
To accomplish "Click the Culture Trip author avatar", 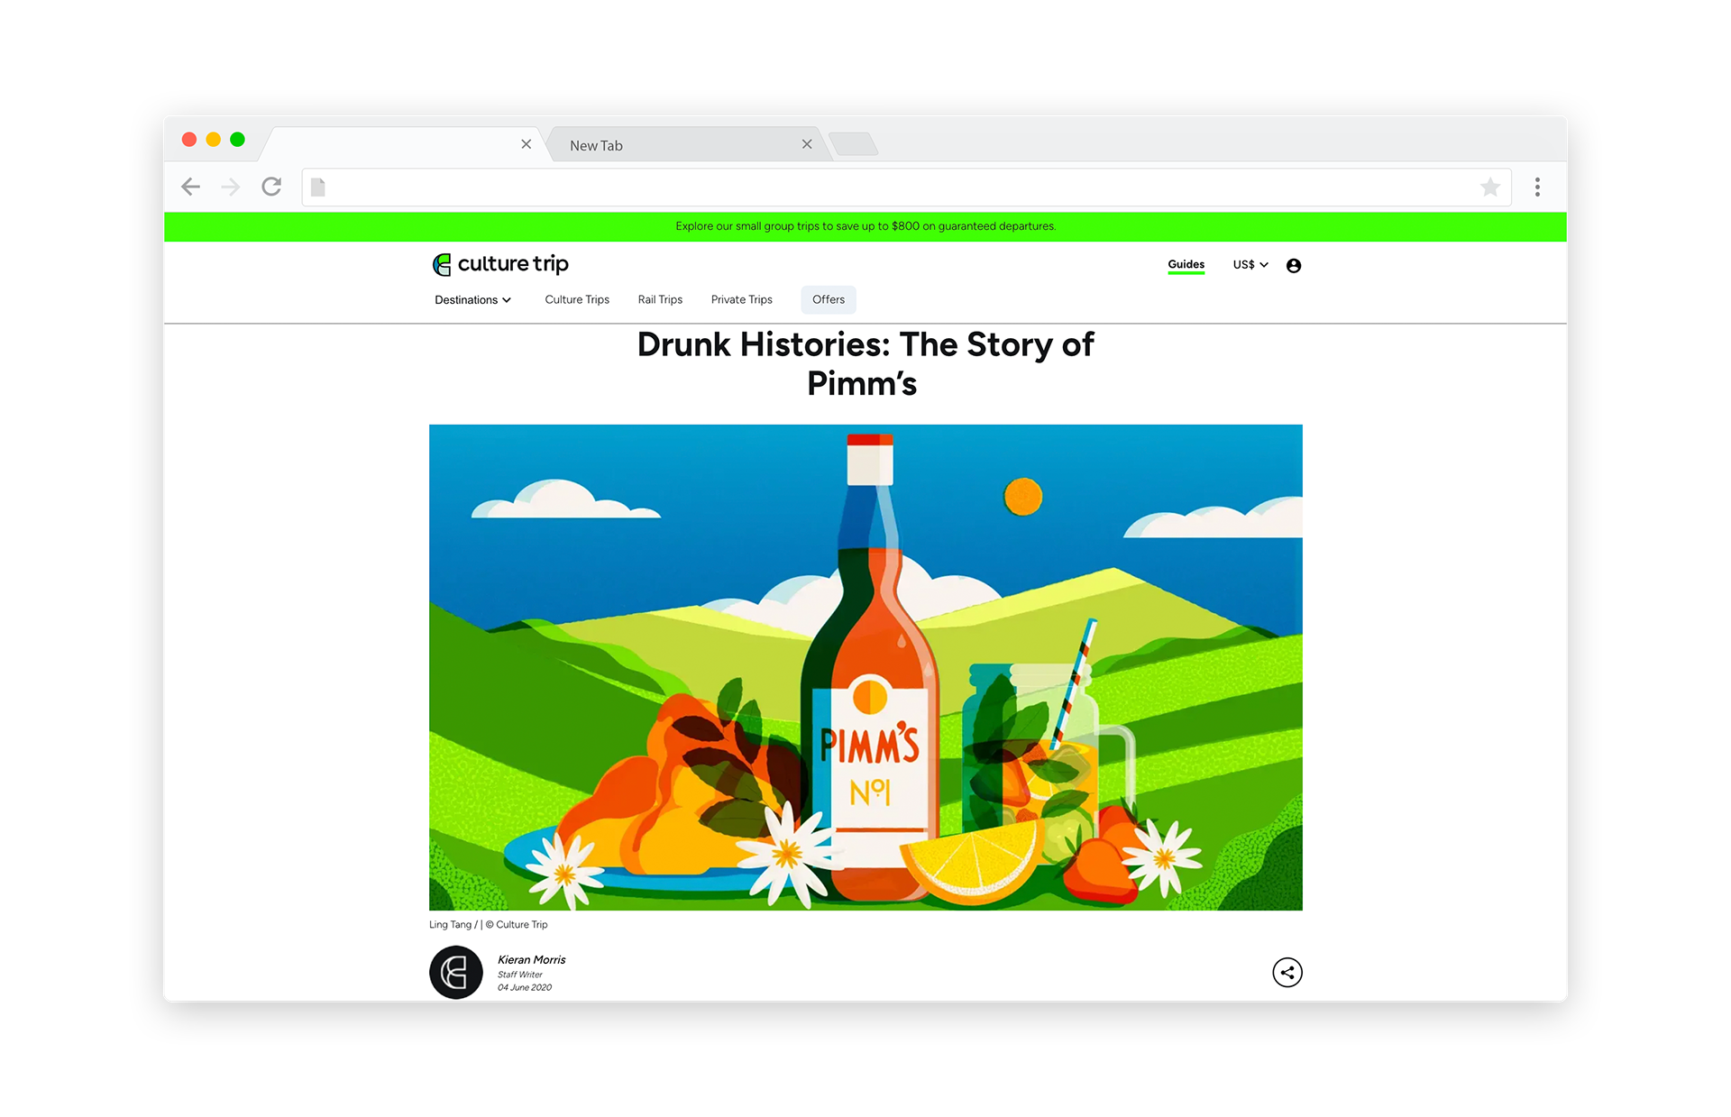I will coord(455,972).
